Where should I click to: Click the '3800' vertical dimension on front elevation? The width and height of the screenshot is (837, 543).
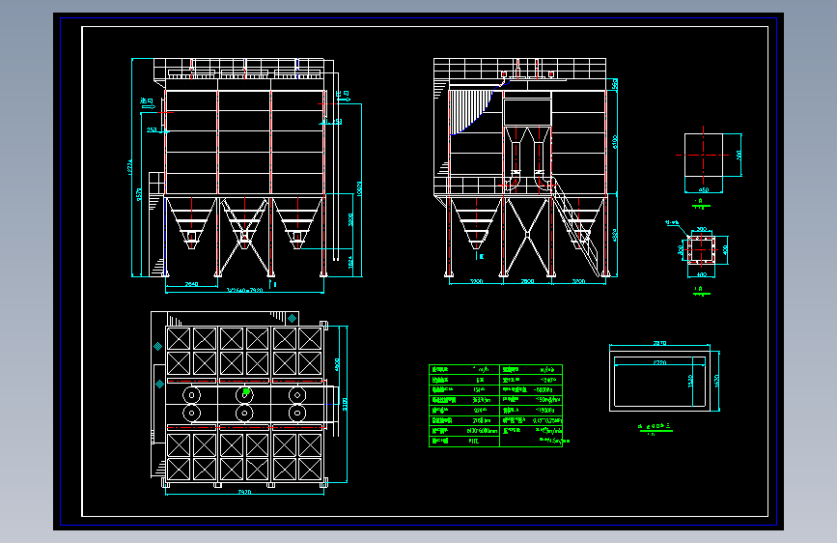tap(350, 219)
